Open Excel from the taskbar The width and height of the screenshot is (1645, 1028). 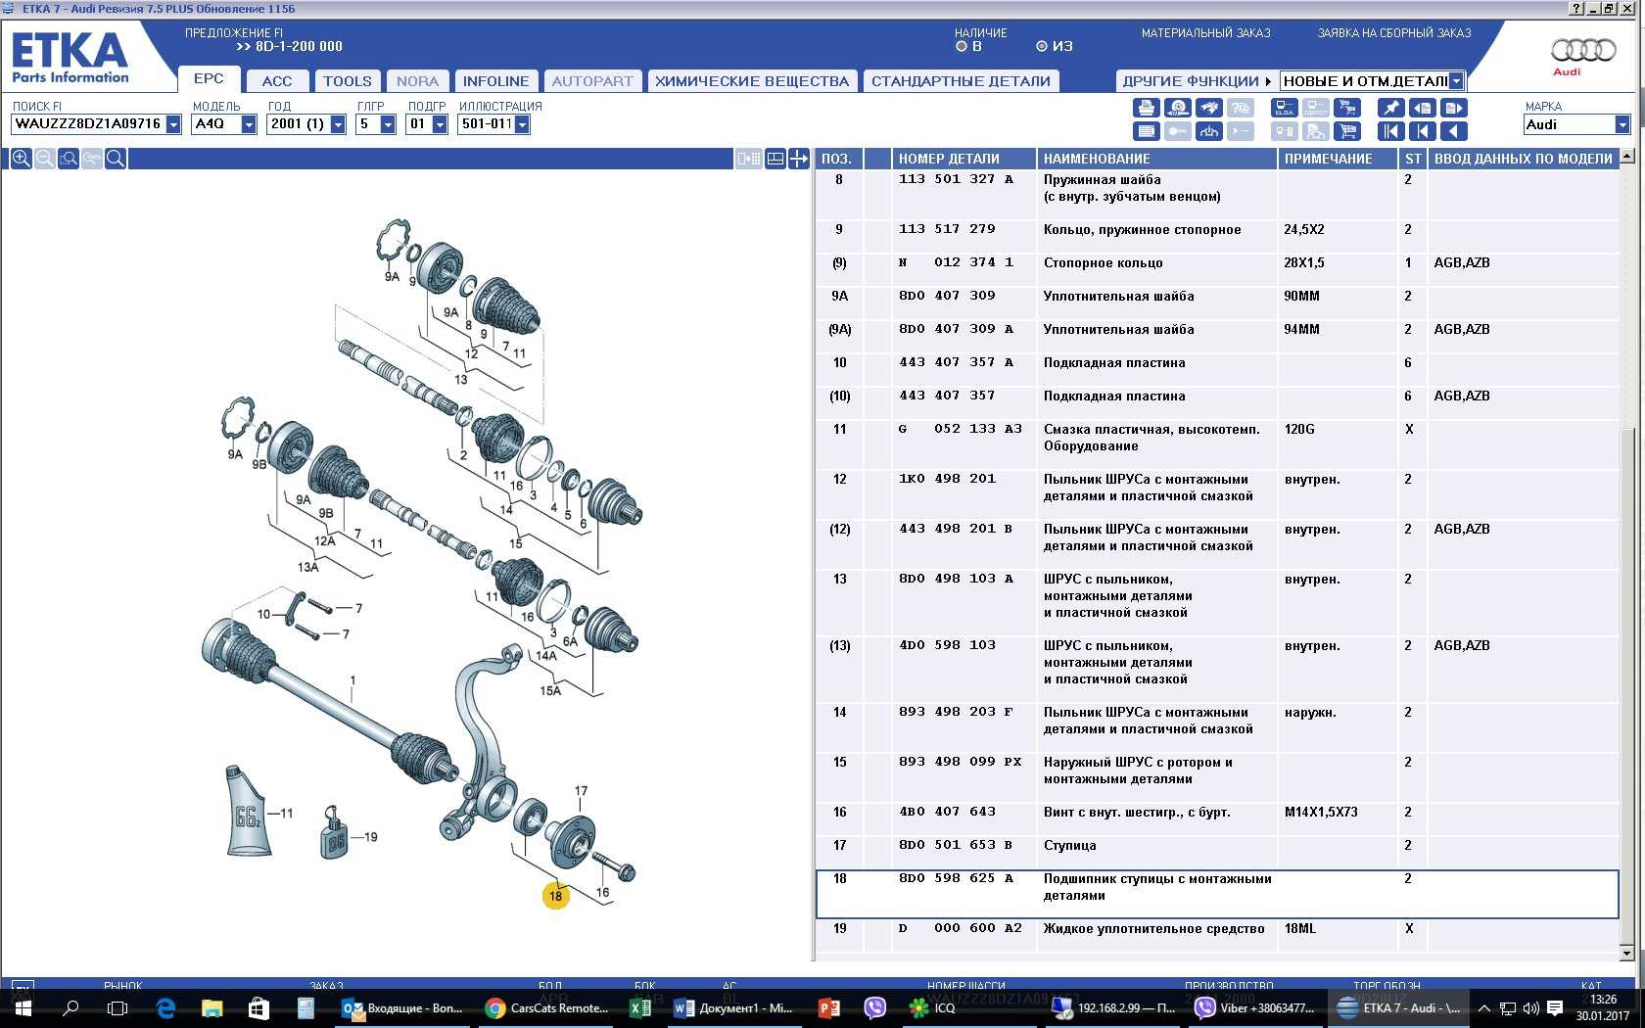[x=639, y=1007]
